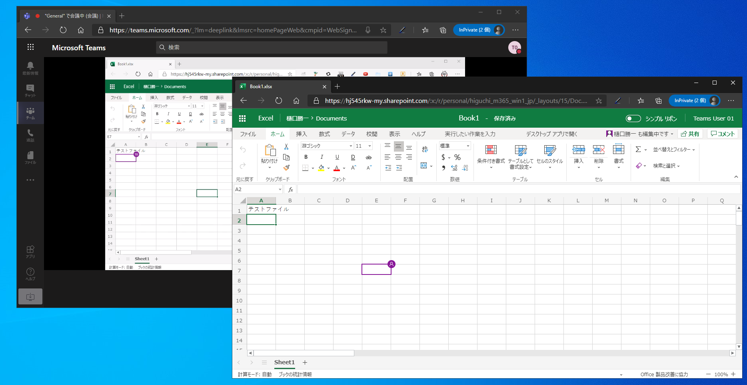Open the 数式 ribbon tab
This screenshot has width=747, height=385.
324,134
